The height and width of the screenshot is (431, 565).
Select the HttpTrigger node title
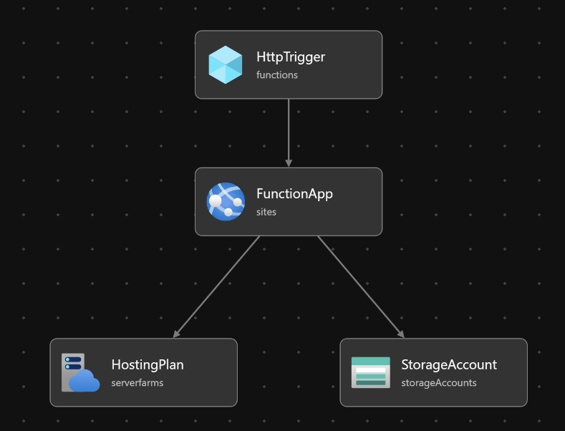pos(291,57)
